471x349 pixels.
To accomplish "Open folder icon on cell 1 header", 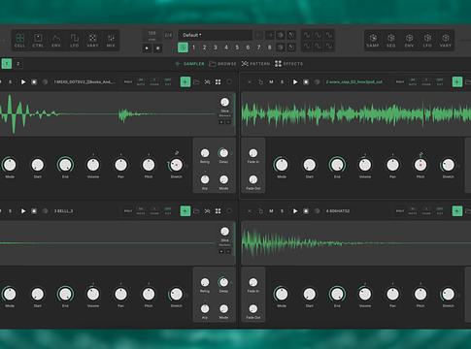I will pos(196,82).
